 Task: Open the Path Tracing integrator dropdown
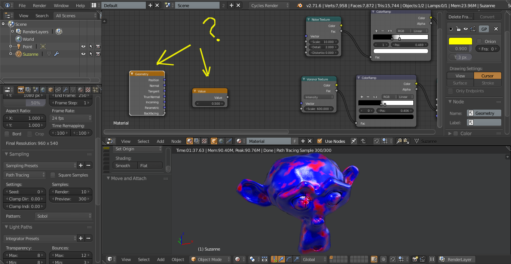25,175
